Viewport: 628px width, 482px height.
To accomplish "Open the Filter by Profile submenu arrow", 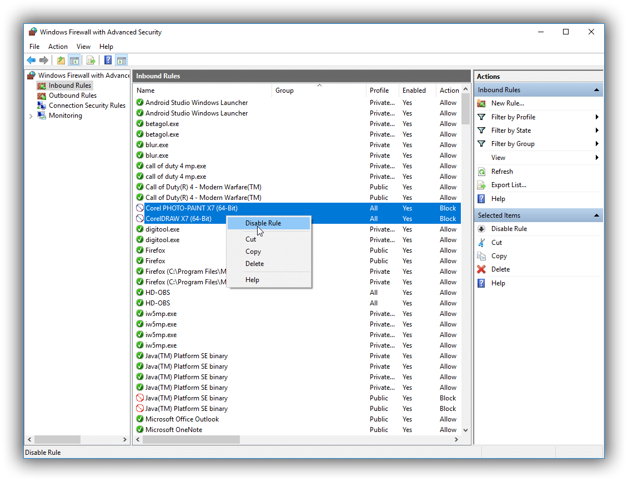I will [x=597, y=117].
